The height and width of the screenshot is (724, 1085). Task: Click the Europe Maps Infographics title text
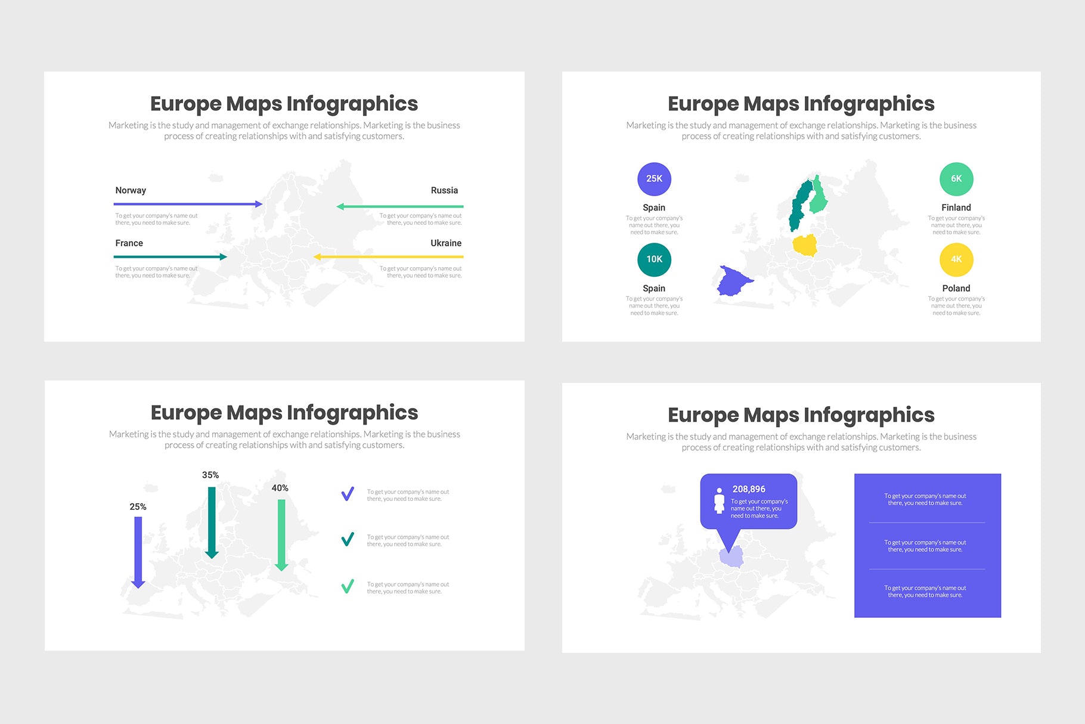pyautogui.click(x=284, y=103)
